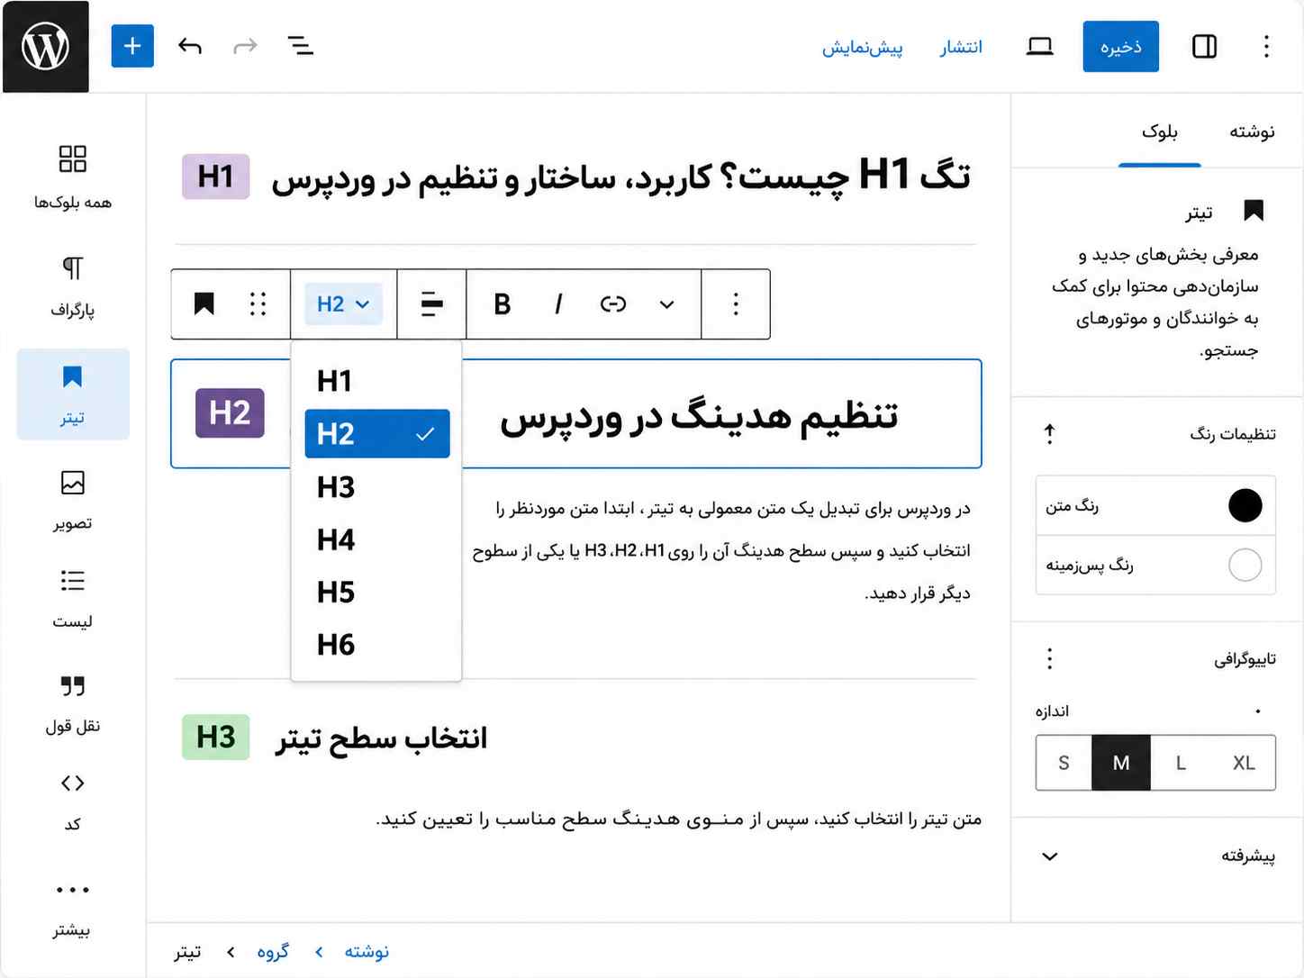This screenshot has height=978, width=1304.
Task: Select H6 from heading level menu
Action: click(376, 645)
